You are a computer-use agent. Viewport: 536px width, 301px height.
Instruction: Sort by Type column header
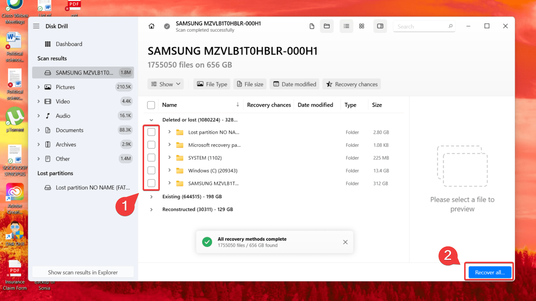(350, 105)
